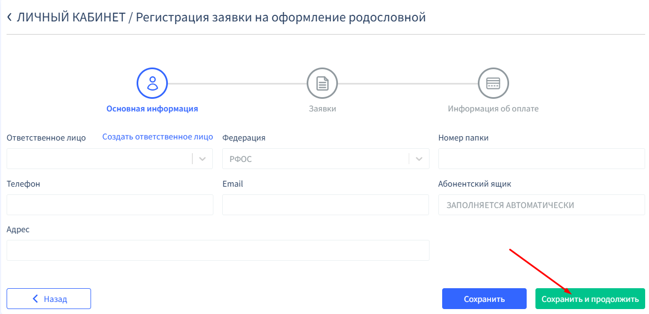The height and width of the screenshot is (314, 649).
Task: Focus the Номер папки input field
Action: [x=541, y=159]
